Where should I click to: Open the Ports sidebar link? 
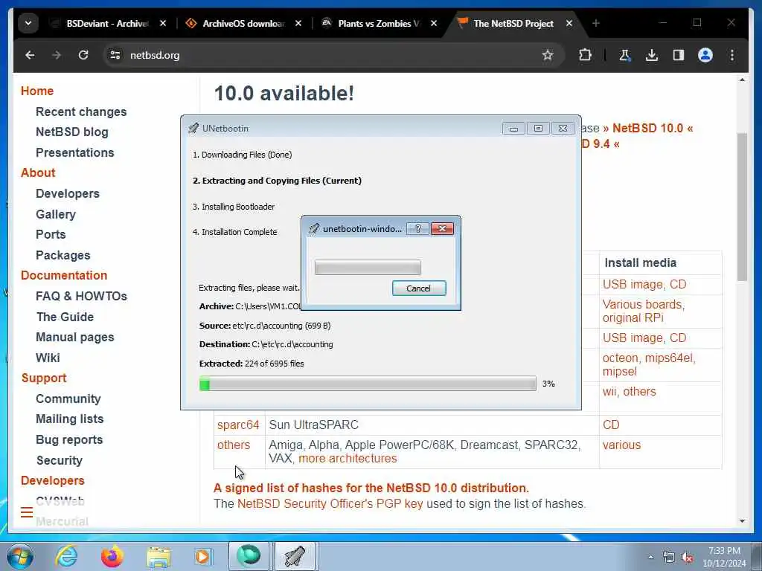[51, 234]
